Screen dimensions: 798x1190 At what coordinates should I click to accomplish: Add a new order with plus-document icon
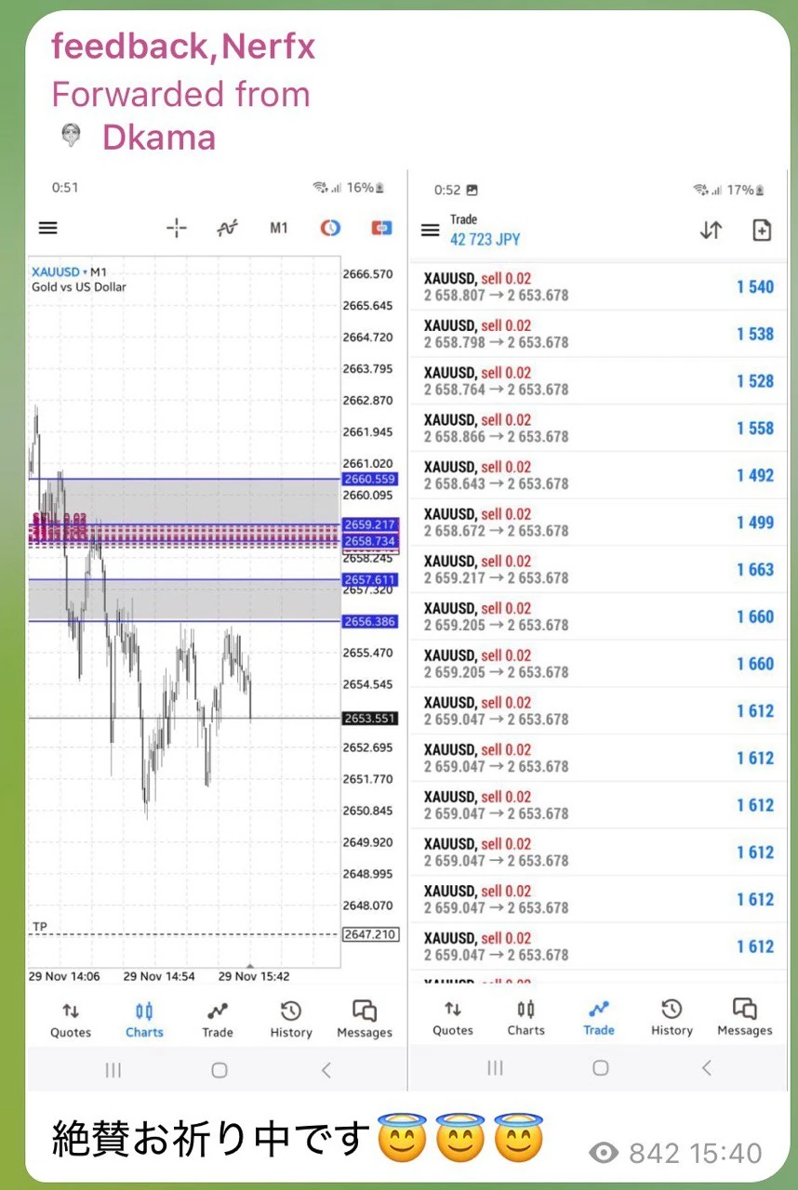click(x=762, y=231)
